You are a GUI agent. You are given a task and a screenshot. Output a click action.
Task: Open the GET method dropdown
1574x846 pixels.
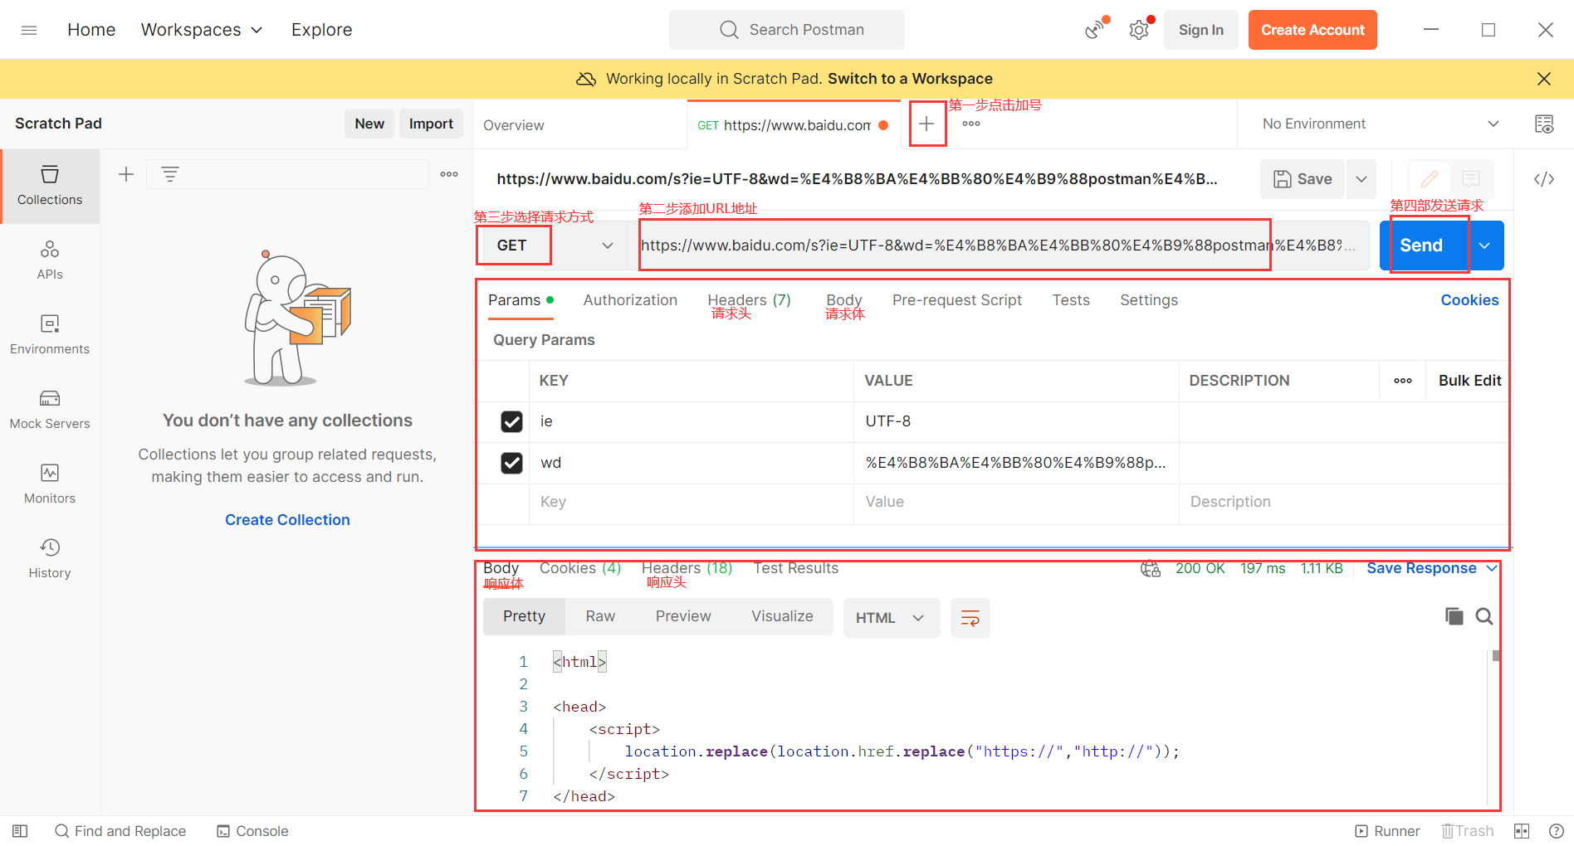[x=555, y=246]
